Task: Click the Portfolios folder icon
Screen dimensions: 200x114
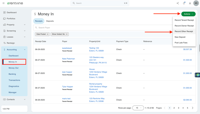Action: point(4,19)
